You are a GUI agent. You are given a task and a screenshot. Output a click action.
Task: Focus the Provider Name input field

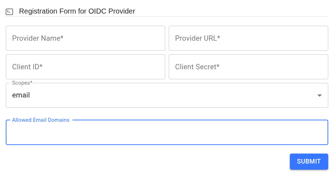tap(85, 38)
